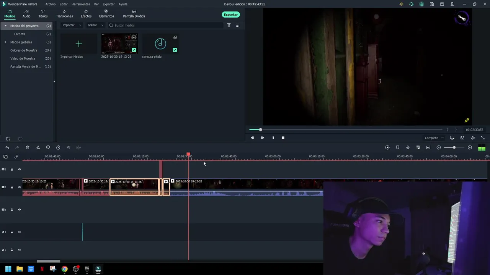Add a marker with the shield icon
490x275 pixels.
(x=397, y=147)
